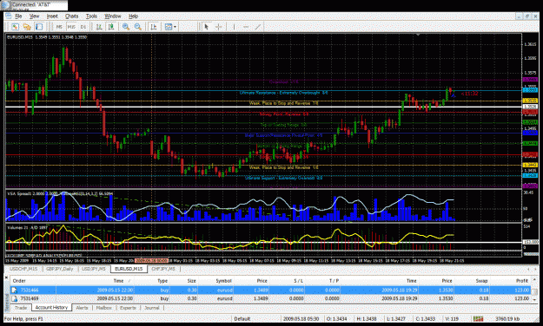Close the Terminal panel with its X
This screenshot has height=326, width=543.
point(6,277)
